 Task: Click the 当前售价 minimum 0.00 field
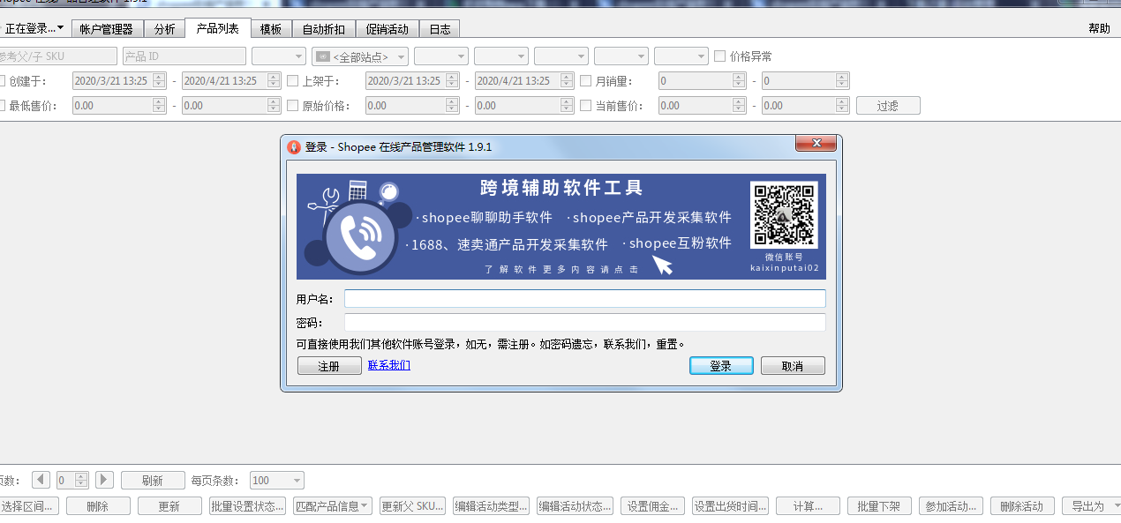[x=702, y=106]
